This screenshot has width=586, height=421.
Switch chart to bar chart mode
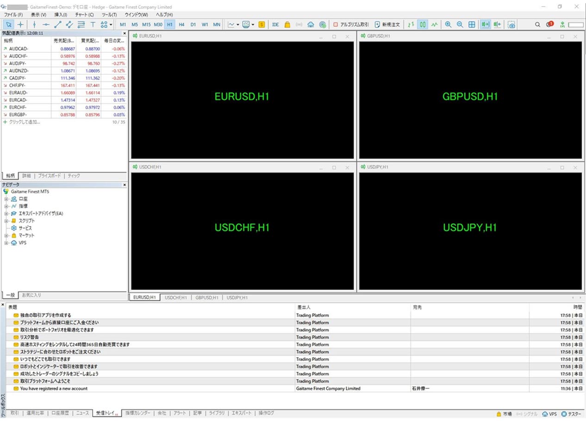pos(411,25)
